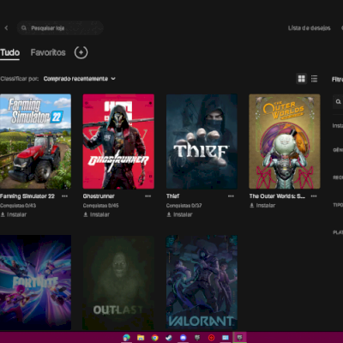The height and width of the screenshot is (343, 343).
Task: Open the blue window app icon in the taskbar
Action: [x=226, y=338]
